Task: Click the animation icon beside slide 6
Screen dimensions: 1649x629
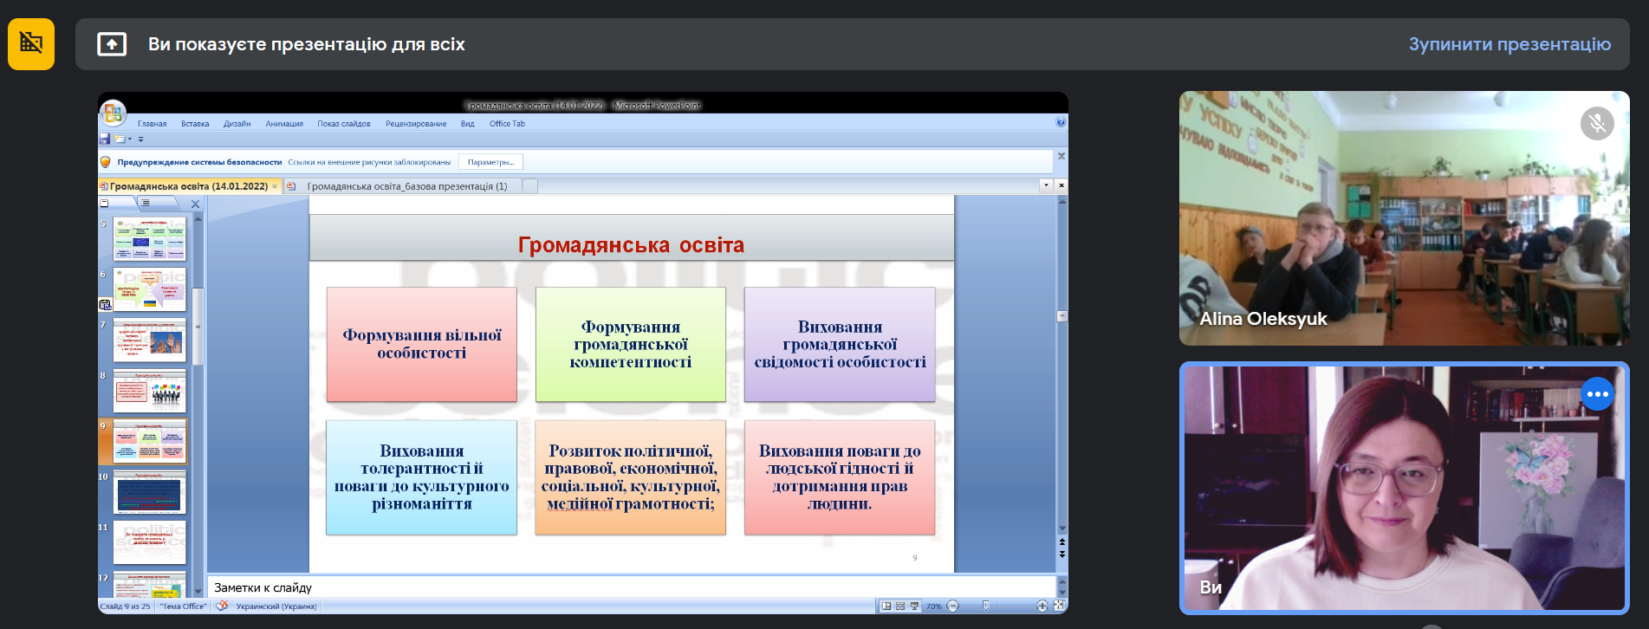Action: (x=106, y=305)
